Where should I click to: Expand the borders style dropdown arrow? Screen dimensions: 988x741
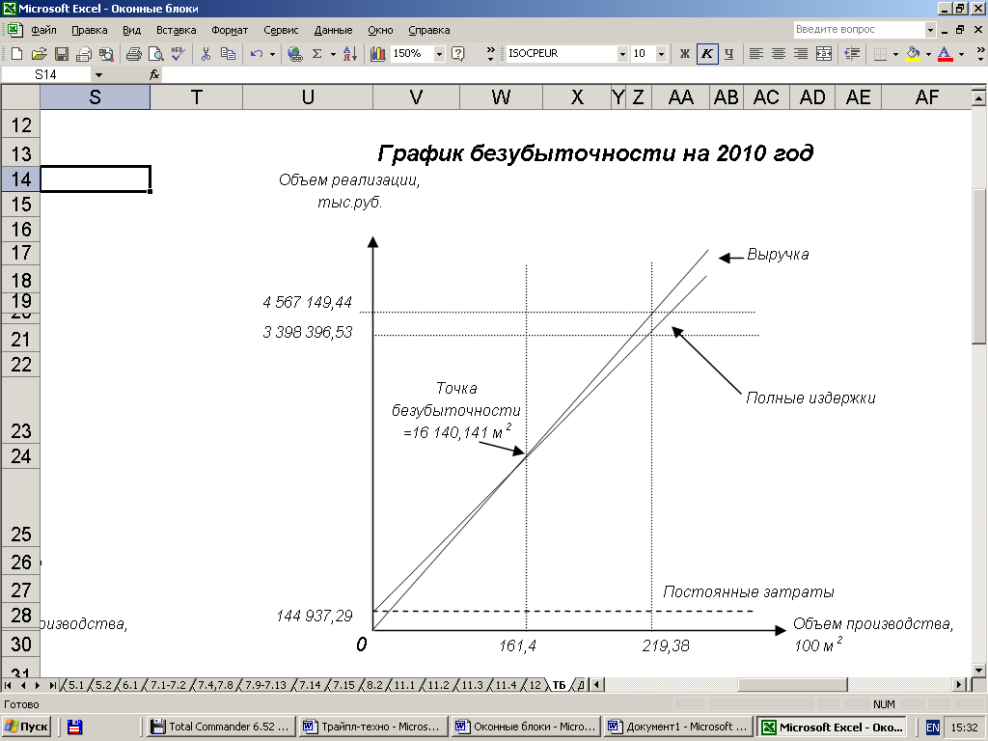point(895,54)
